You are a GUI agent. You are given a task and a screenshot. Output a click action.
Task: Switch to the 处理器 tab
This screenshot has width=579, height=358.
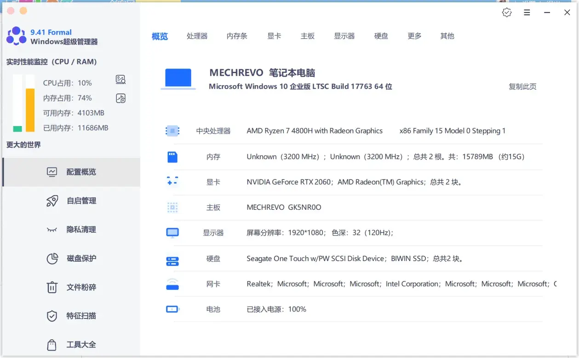pos(197,36)
